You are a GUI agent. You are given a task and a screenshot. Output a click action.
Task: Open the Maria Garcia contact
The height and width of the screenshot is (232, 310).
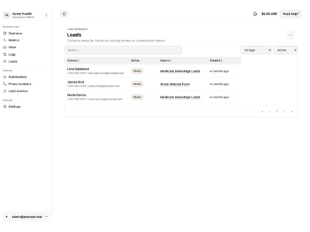coord(76,95)
